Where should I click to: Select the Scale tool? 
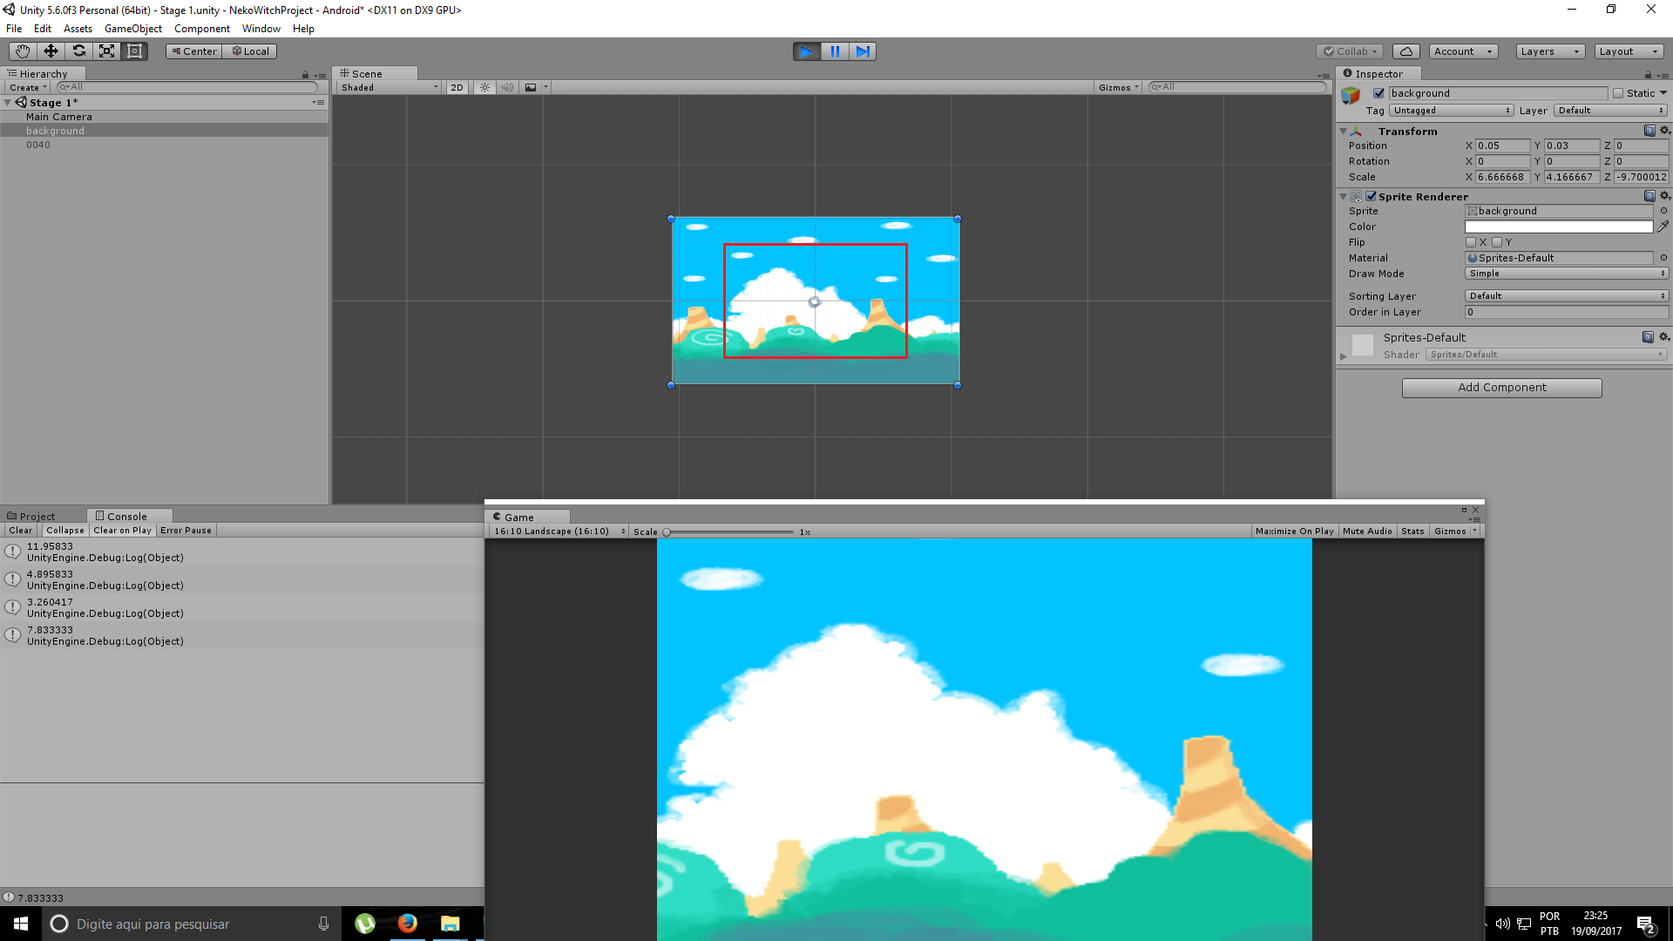coord(106,51)
